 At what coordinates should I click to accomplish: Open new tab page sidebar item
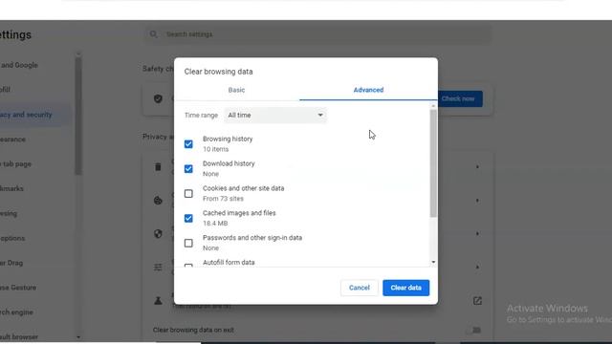pos(15,163)
